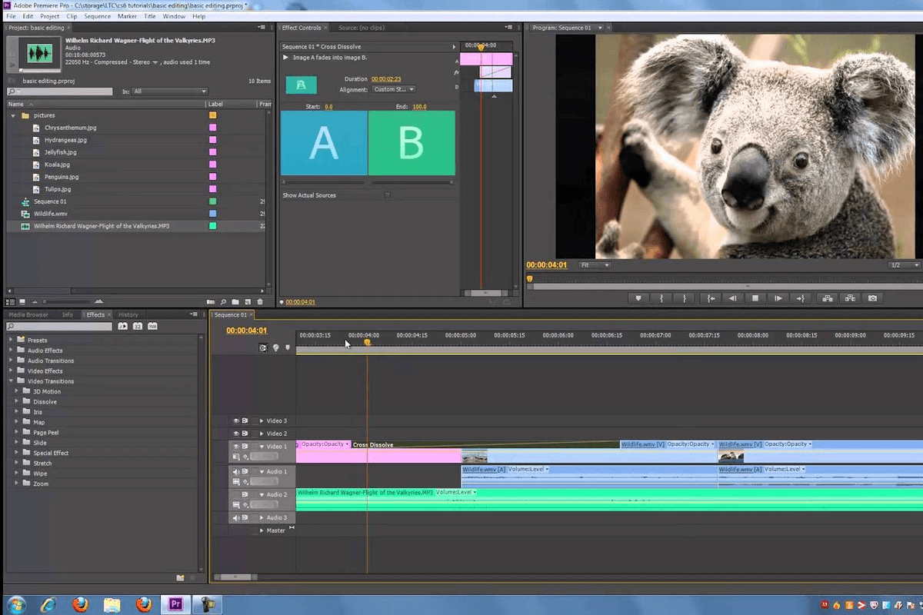This screenshot has width=923, height=615.
Task: Click the playhead marker in the timeline ruler
Action: click(368, 341)
